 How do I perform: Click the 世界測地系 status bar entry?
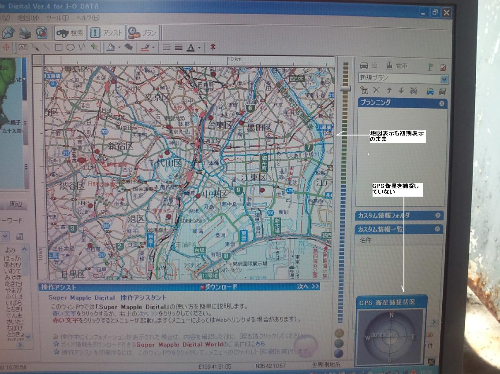326,365
